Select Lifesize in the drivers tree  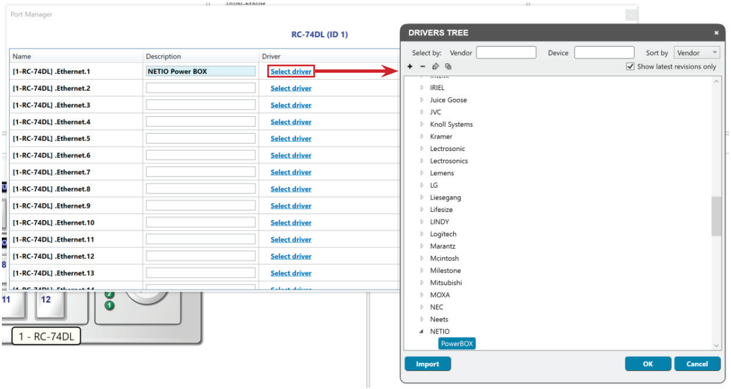(441, 209)
